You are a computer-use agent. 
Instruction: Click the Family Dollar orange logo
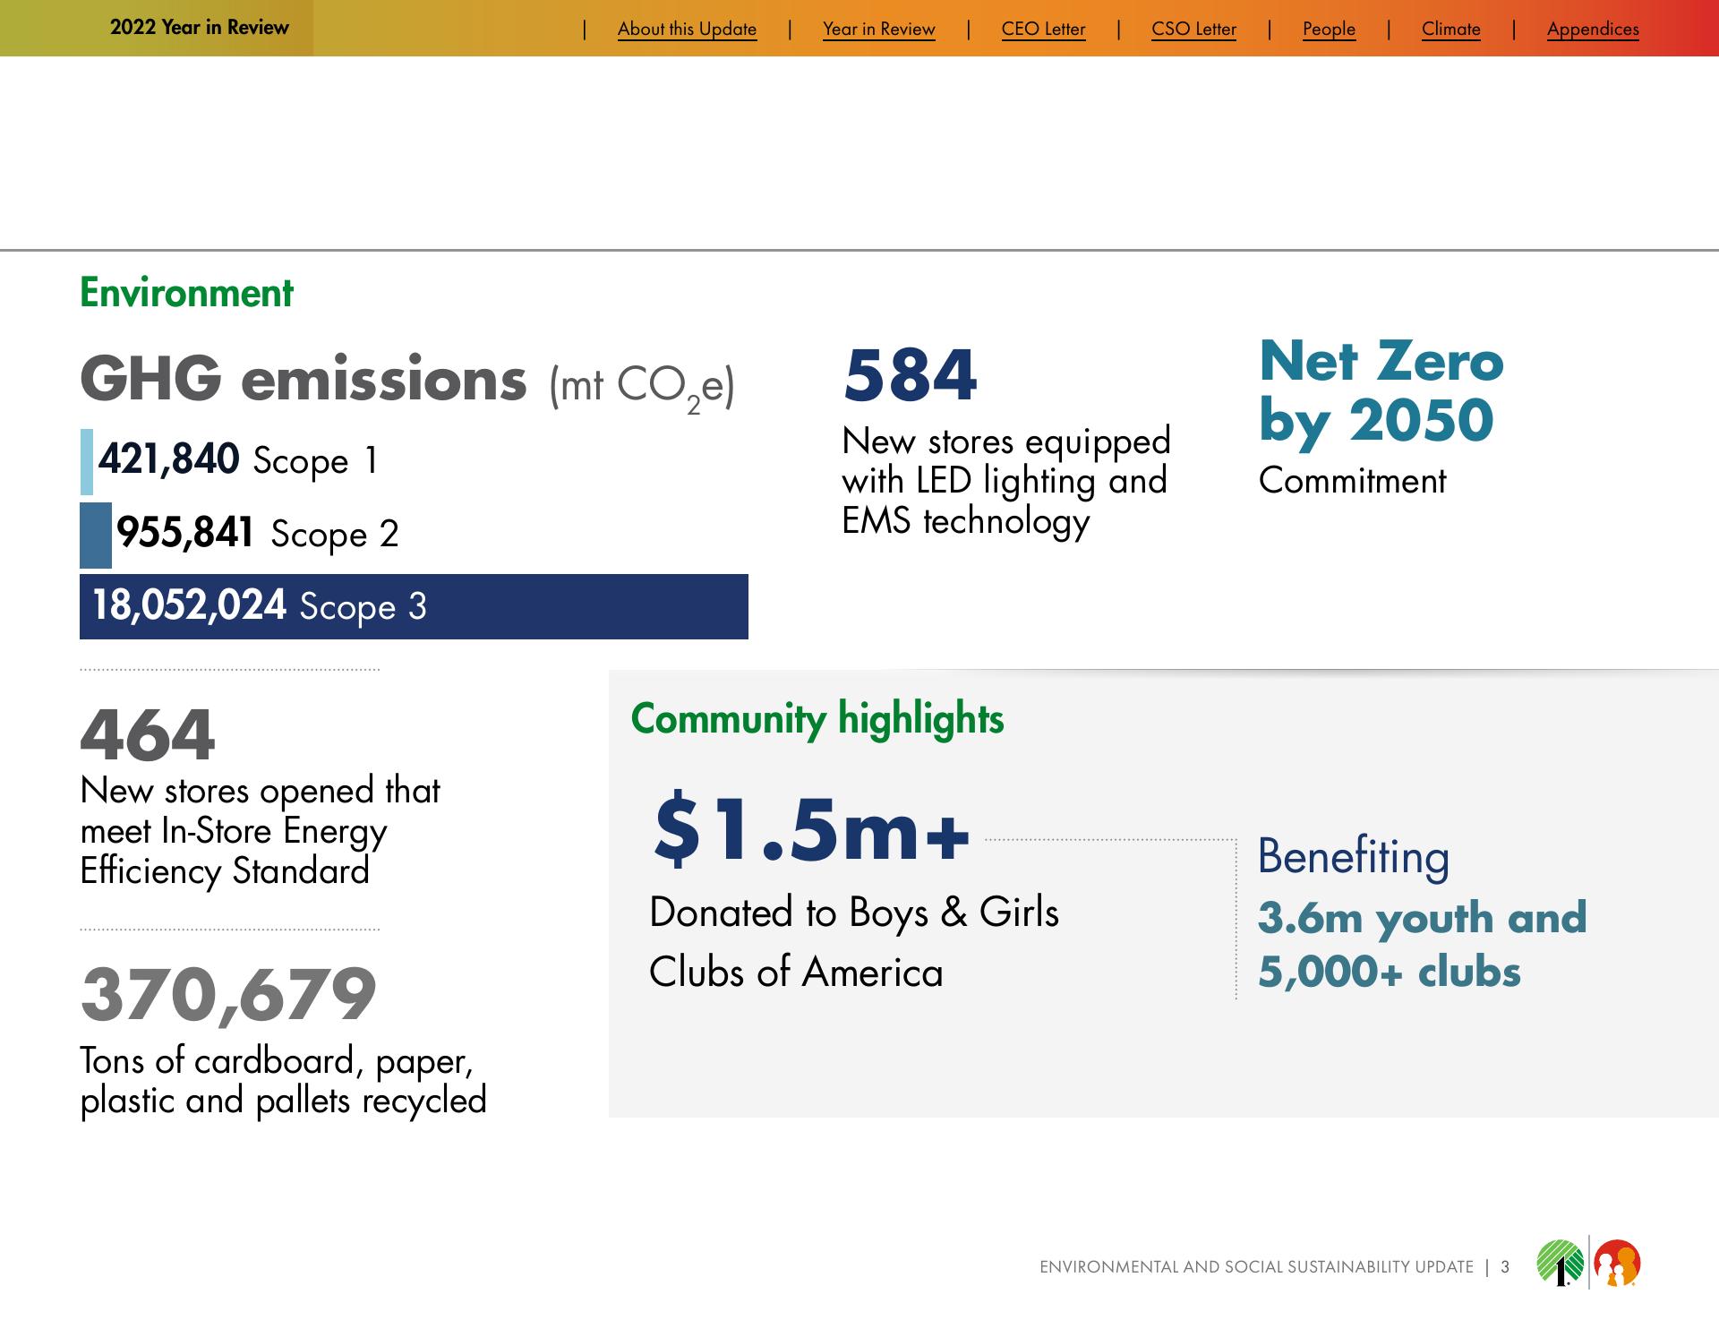pos(1617,1263)
